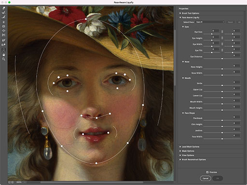Open the Select Face dropdown
Screen dimensions: 247x185
coord(210,22)
